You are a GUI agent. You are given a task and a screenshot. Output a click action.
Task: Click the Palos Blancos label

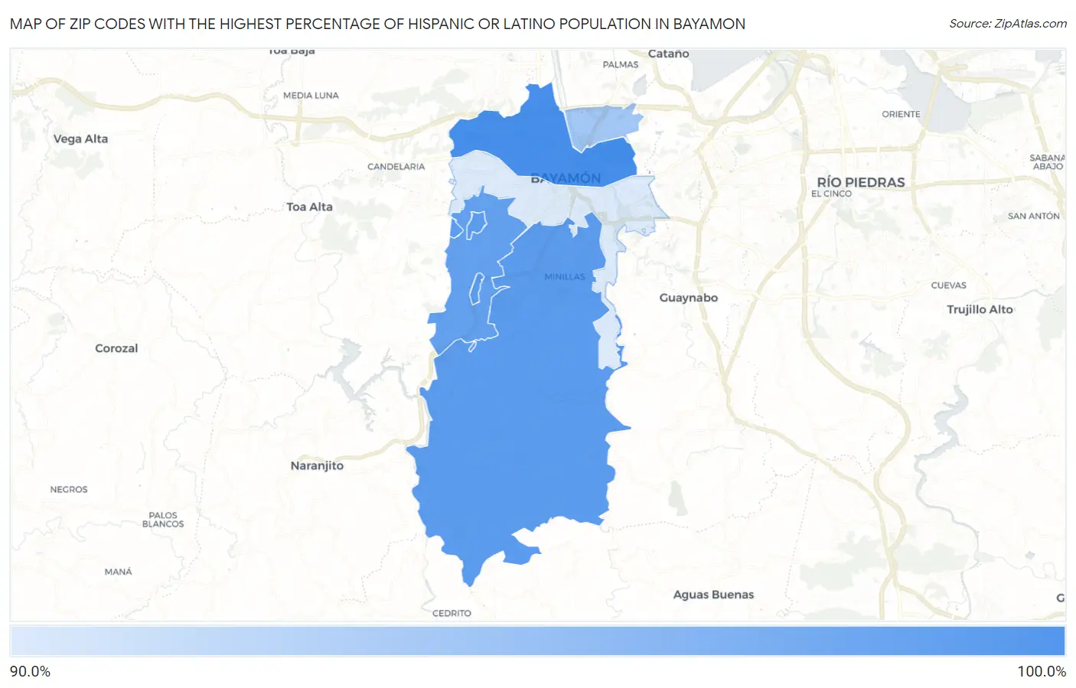point(163,520)
